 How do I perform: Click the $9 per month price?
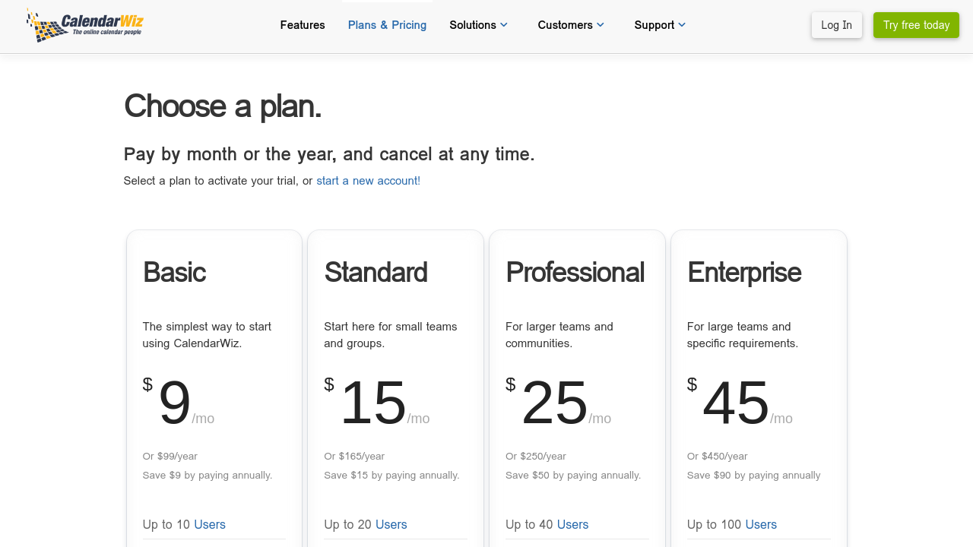pyautogui.click(x=175, y=403)
